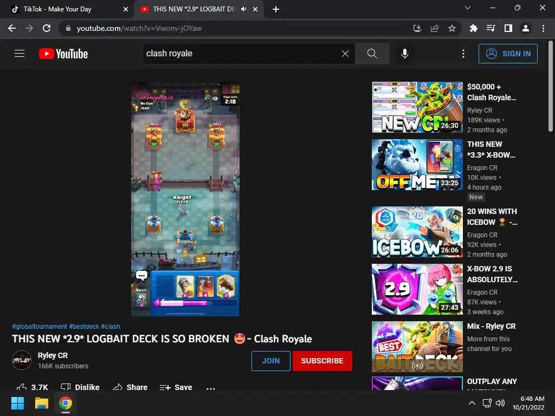Open the ICEBOW video thumbnail
Screen dimensions: 555x416
pos(417,232)
